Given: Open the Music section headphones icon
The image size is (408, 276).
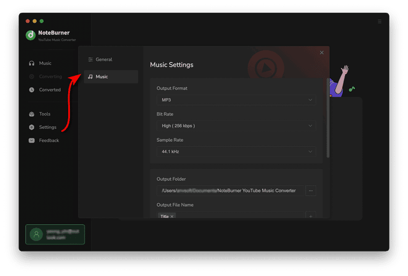Looking at the screenshot, I should coord(32,63).
